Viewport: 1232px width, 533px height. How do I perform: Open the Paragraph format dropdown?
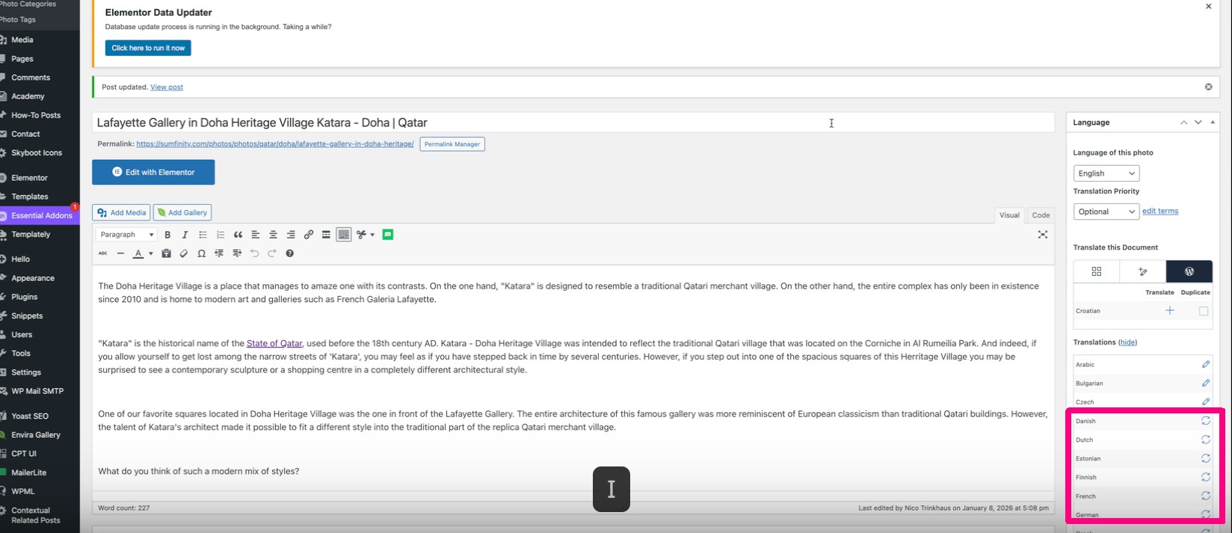pos(126,235)
